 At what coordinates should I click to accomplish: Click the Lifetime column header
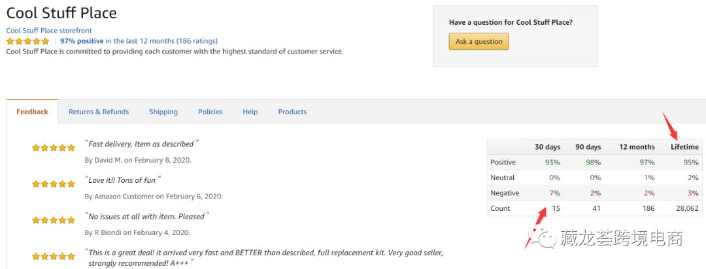click(x=684, y=147)
